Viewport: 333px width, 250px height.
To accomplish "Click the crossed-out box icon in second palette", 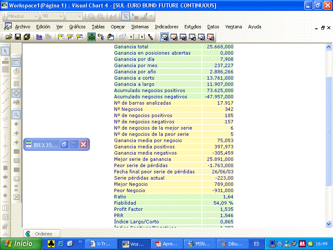I will 16,197.
